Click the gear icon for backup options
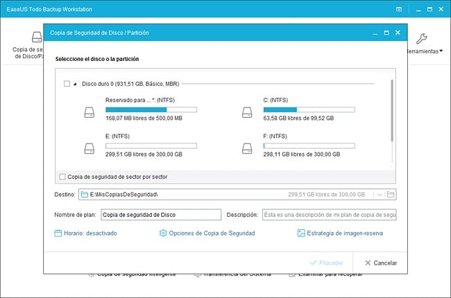 pyautogui.click(x=163, y=233)
